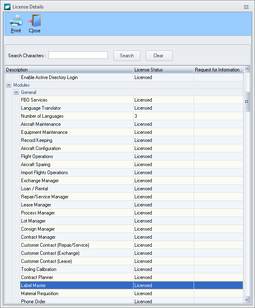Click the scrollbar down arrow
This screenshot has height=308, width=255.
click(247, 300)
